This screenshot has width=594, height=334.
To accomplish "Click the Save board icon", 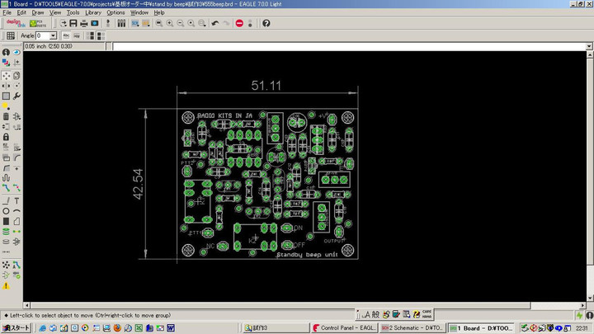I will (73, 23).
